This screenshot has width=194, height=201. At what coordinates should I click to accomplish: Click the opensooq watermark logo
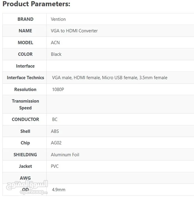pos(27,187)
